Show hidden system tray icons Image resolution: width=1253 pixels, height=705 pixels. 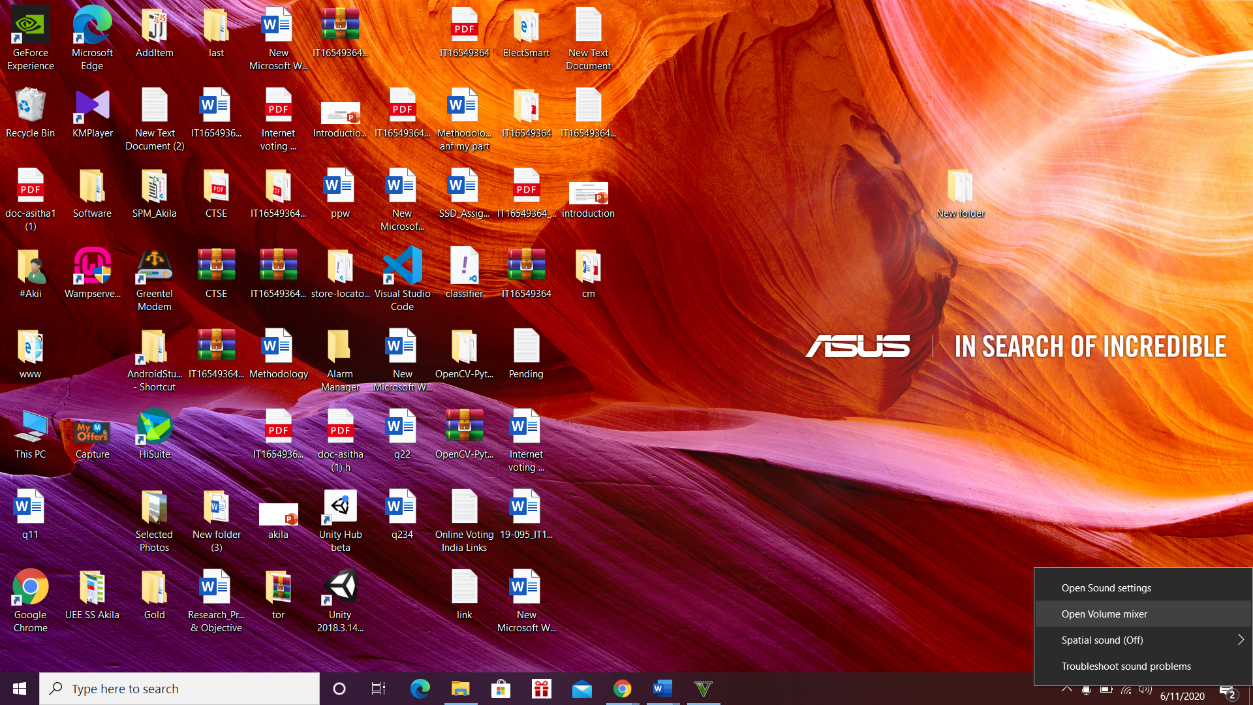[x=1067, y=689]
